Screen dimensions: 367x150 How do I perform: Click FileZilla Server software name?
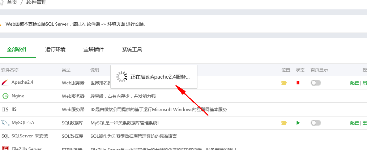pyautogui.click(x=26, y=149)
